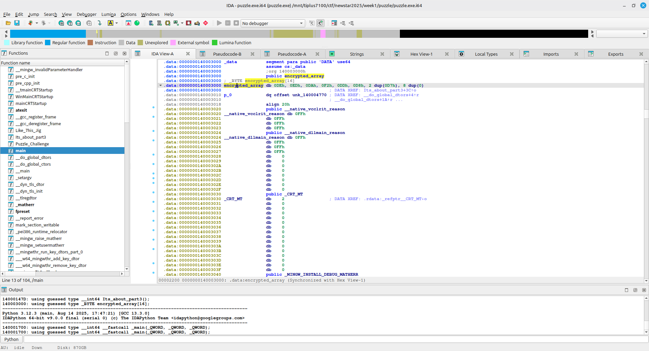
Task: Click the text search 'A' icon
Action: (x=111, y=23)
